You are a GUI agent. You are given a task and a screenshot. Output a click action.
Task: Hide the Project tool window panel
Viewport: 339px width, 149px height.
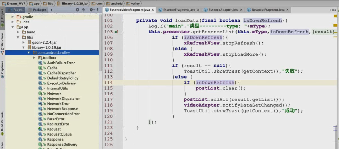point(99,10)
